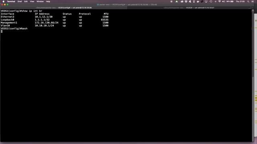The height and width of the screenshot is (144, 257).
Task: Click IP address 10.10.10.1/24
Action: click(x=44, y=26)
